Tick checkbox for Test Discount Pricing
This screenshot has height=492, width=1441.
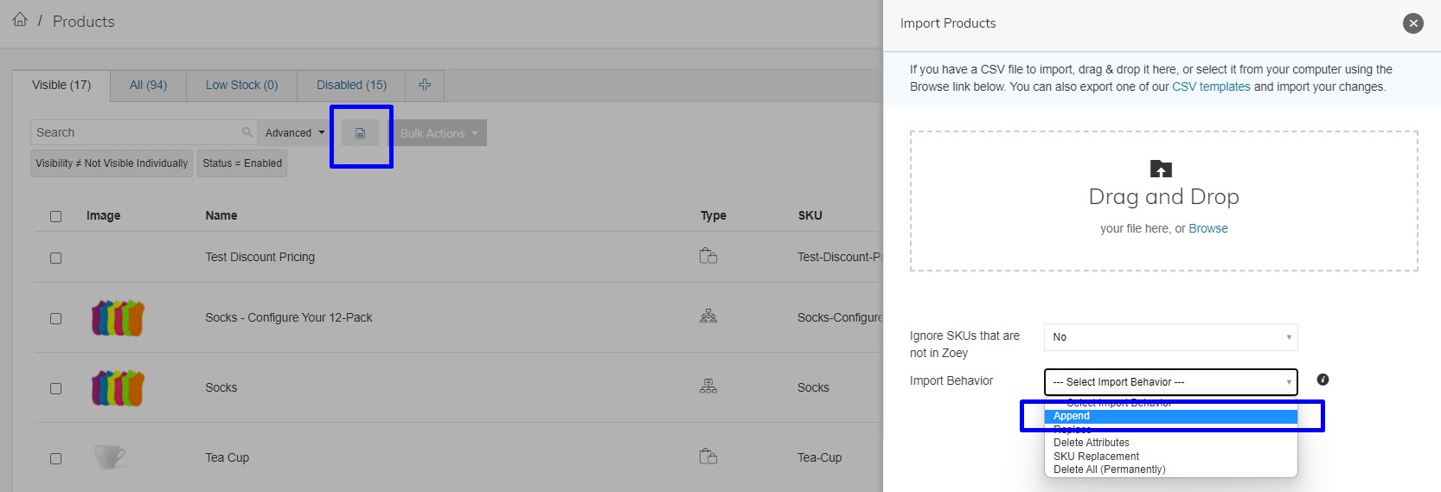tap(56, 258)
